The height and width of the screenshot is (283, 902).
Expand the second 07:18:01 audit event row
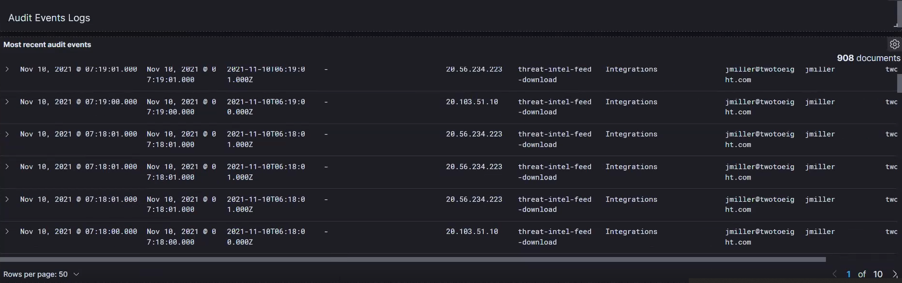pyautogui.click(x=7, y=167)
